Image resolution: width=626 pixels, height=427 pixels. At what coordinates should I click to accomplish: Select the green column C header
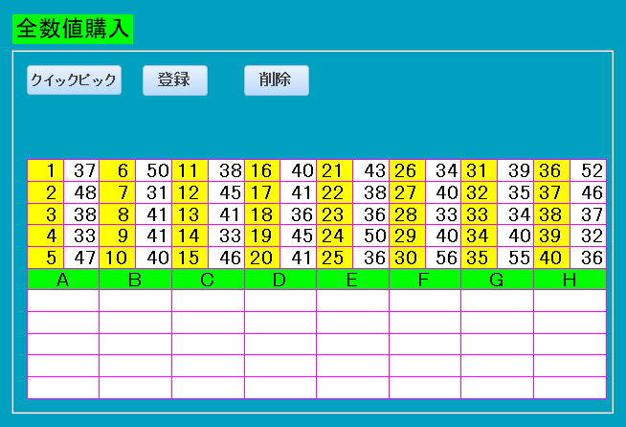tap(208, 280)
